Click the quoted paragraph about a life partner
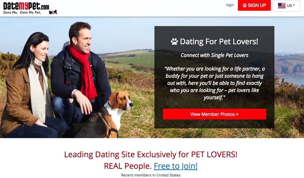The image size is (304, 178). coord(214,83)
